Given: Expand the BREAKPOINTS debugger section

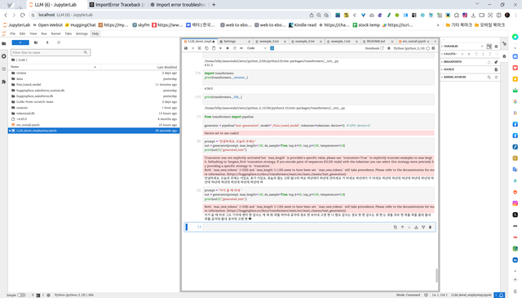Looking at the screenshot, I should tap(453, 62).
